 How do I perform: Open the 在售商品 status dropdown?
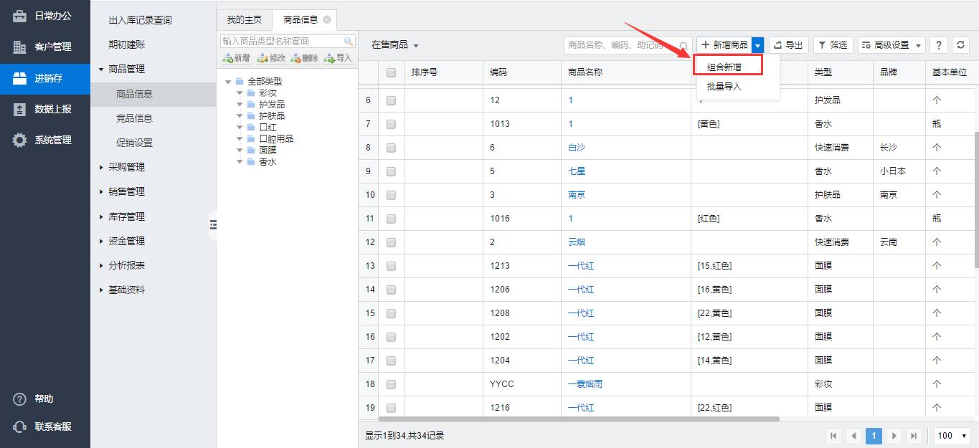394,45
